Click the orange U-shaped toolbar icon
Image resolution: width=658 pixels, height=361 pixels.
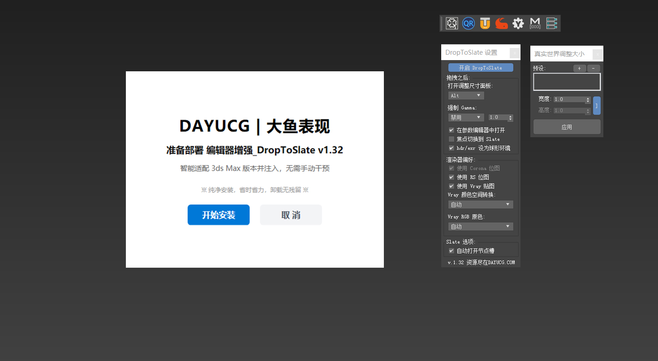(485, 23)
